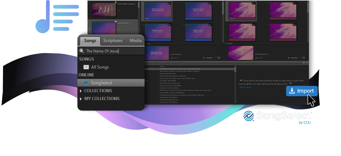Select 'Call for songs of loudest praise' slide
341x156 pixels.
198,33
